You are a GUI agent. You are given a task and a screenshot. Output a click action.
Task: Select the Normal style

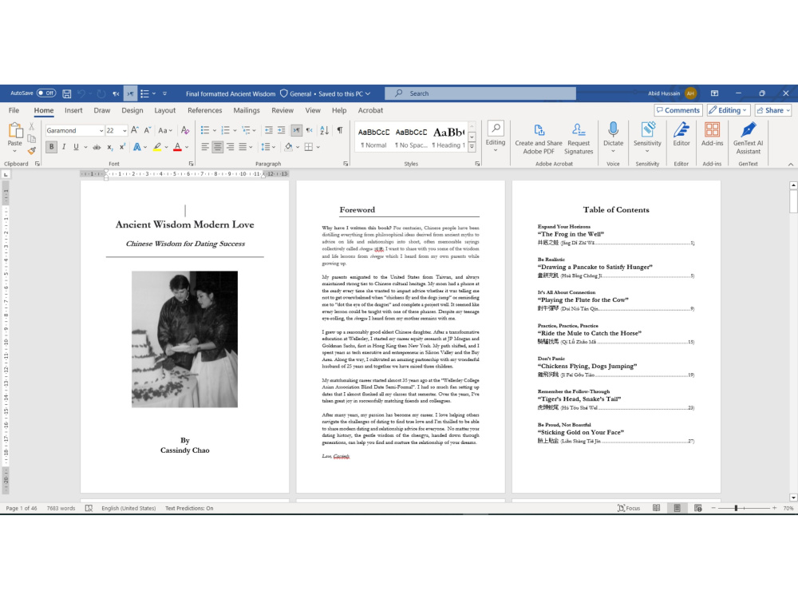373,138
